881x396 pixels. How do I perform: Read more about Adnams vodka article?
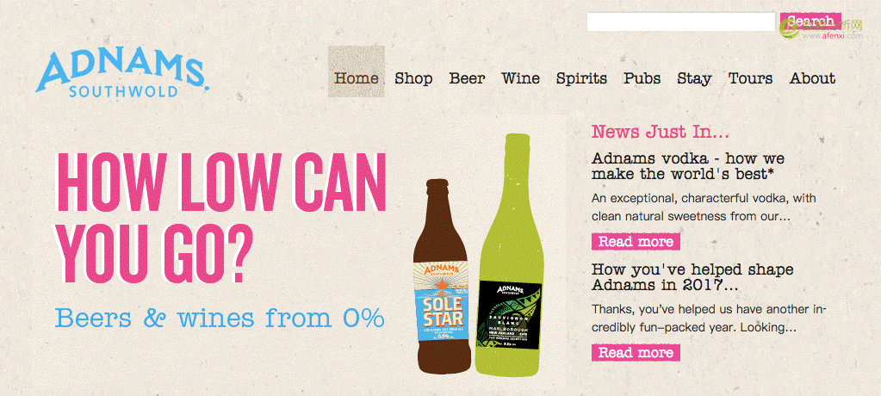click(636, 242)
